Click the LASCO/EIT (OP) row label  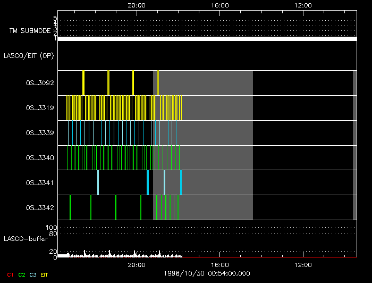pos(29,55)
